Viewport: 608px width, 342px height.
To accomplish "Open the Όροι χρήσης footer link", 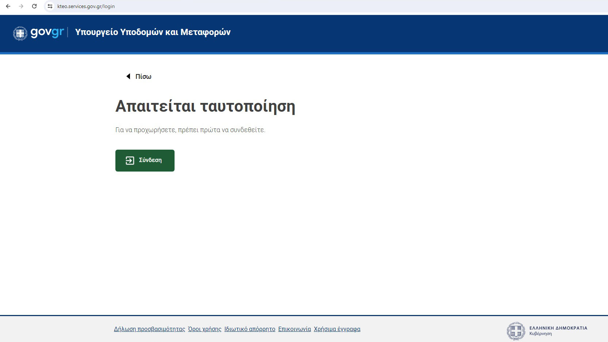I will click(204, 329).
